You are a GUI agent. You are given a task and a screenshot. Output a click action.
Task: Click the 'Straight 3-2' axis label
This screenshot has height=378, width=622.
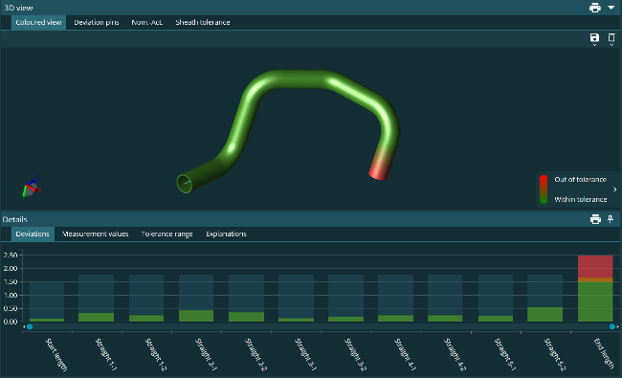pos(355,354)
